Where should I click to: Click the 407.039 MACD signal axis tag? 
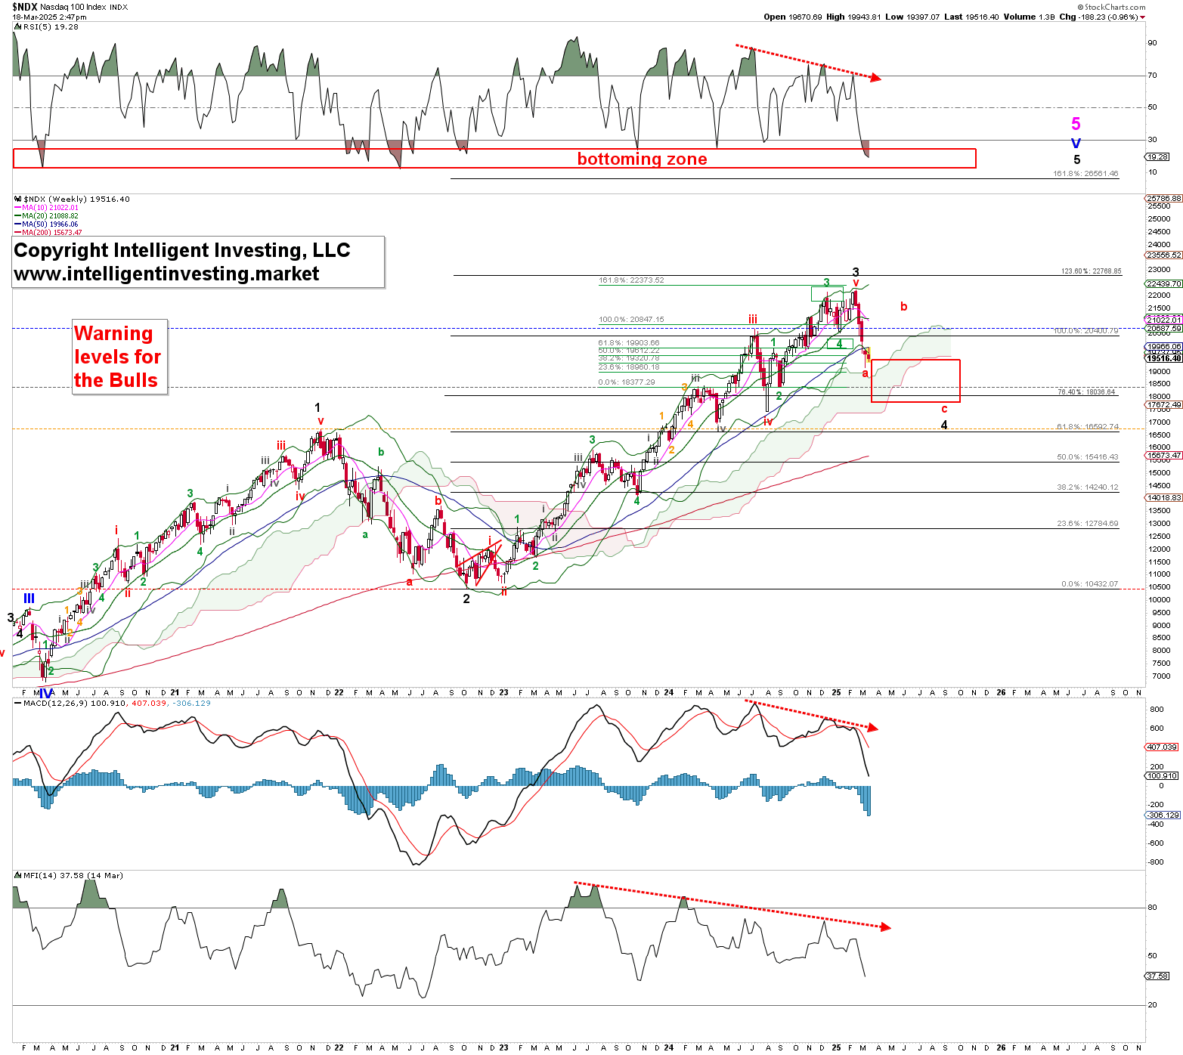[x=1162, y=747]
